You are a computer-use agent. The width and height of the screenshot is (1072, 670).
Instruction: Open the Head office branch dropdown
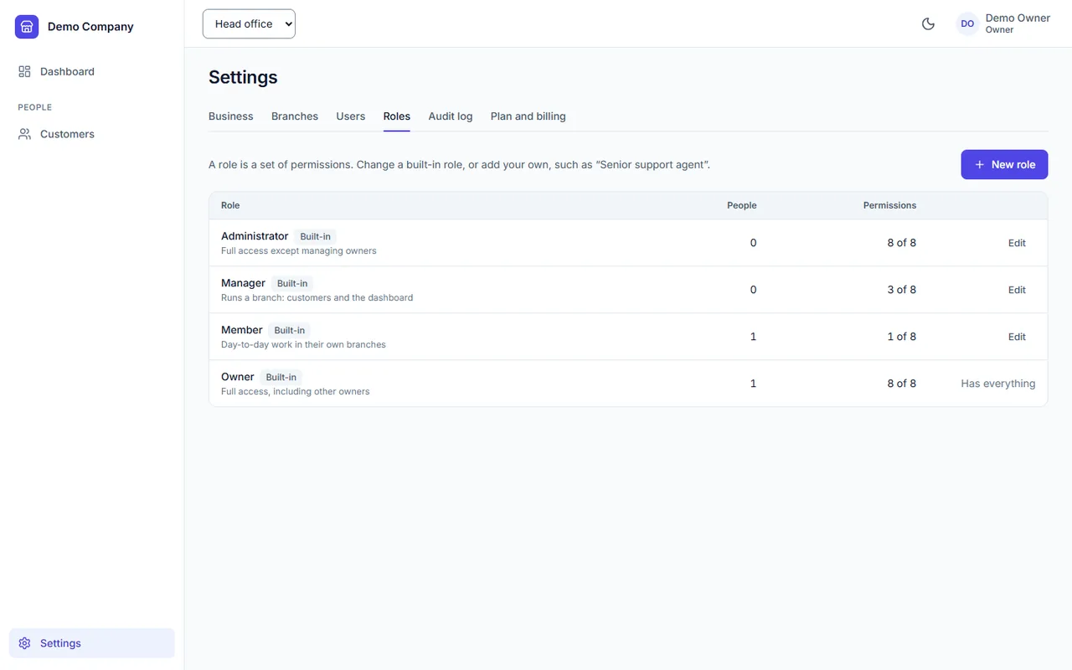(x=249, y=23)
